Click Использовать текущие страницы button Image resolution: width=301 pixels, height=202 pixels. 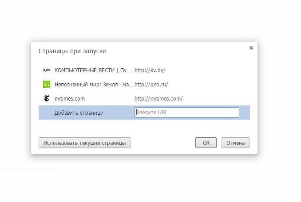(x=84, y=143)
